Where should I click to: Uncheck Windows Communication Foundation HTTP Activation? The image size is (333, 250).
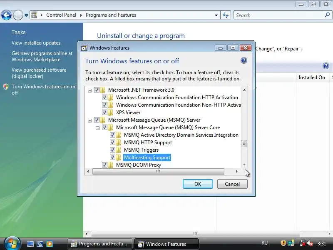[x=104, y=97]
